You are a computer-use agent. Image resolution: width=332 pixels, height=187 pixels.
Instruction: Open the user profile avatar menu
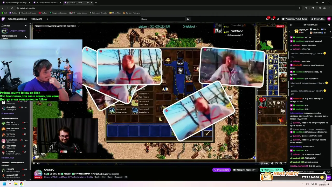click(329, 19)
